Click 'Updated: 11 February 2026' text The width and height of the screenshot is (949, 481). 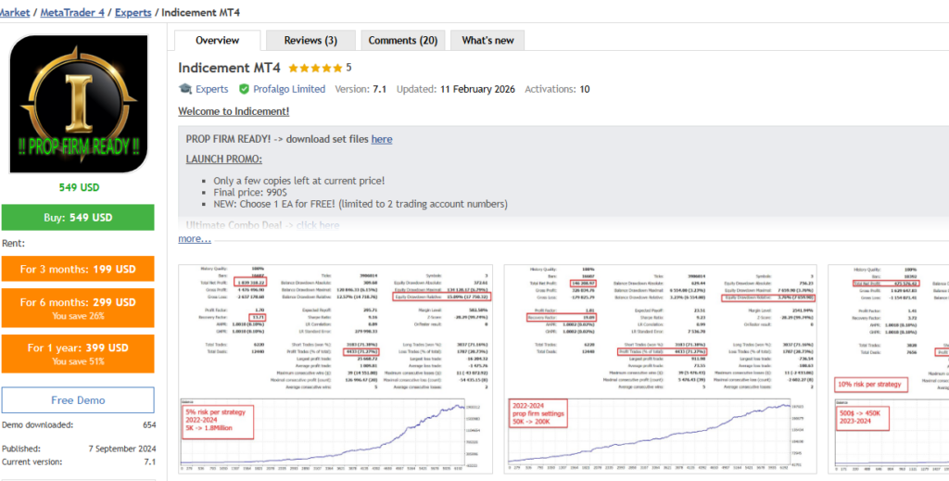click(x=456, y=89)
